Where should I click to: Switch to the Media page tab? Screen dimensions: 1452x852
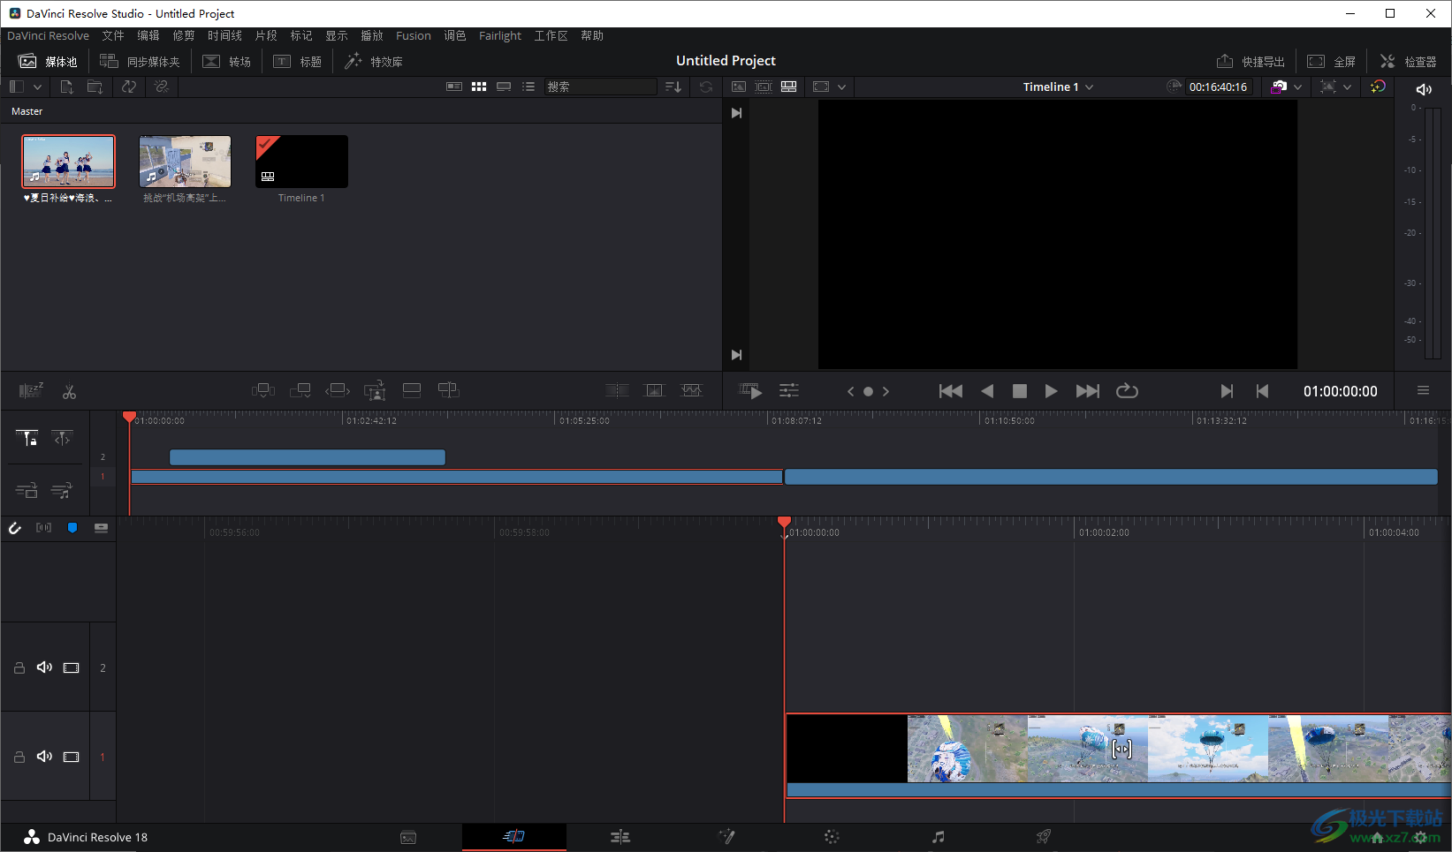(x=408, y=837)
